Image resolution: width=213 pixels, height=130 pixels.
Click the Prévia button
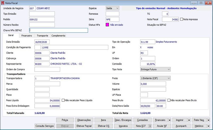(x=65, y=120)
